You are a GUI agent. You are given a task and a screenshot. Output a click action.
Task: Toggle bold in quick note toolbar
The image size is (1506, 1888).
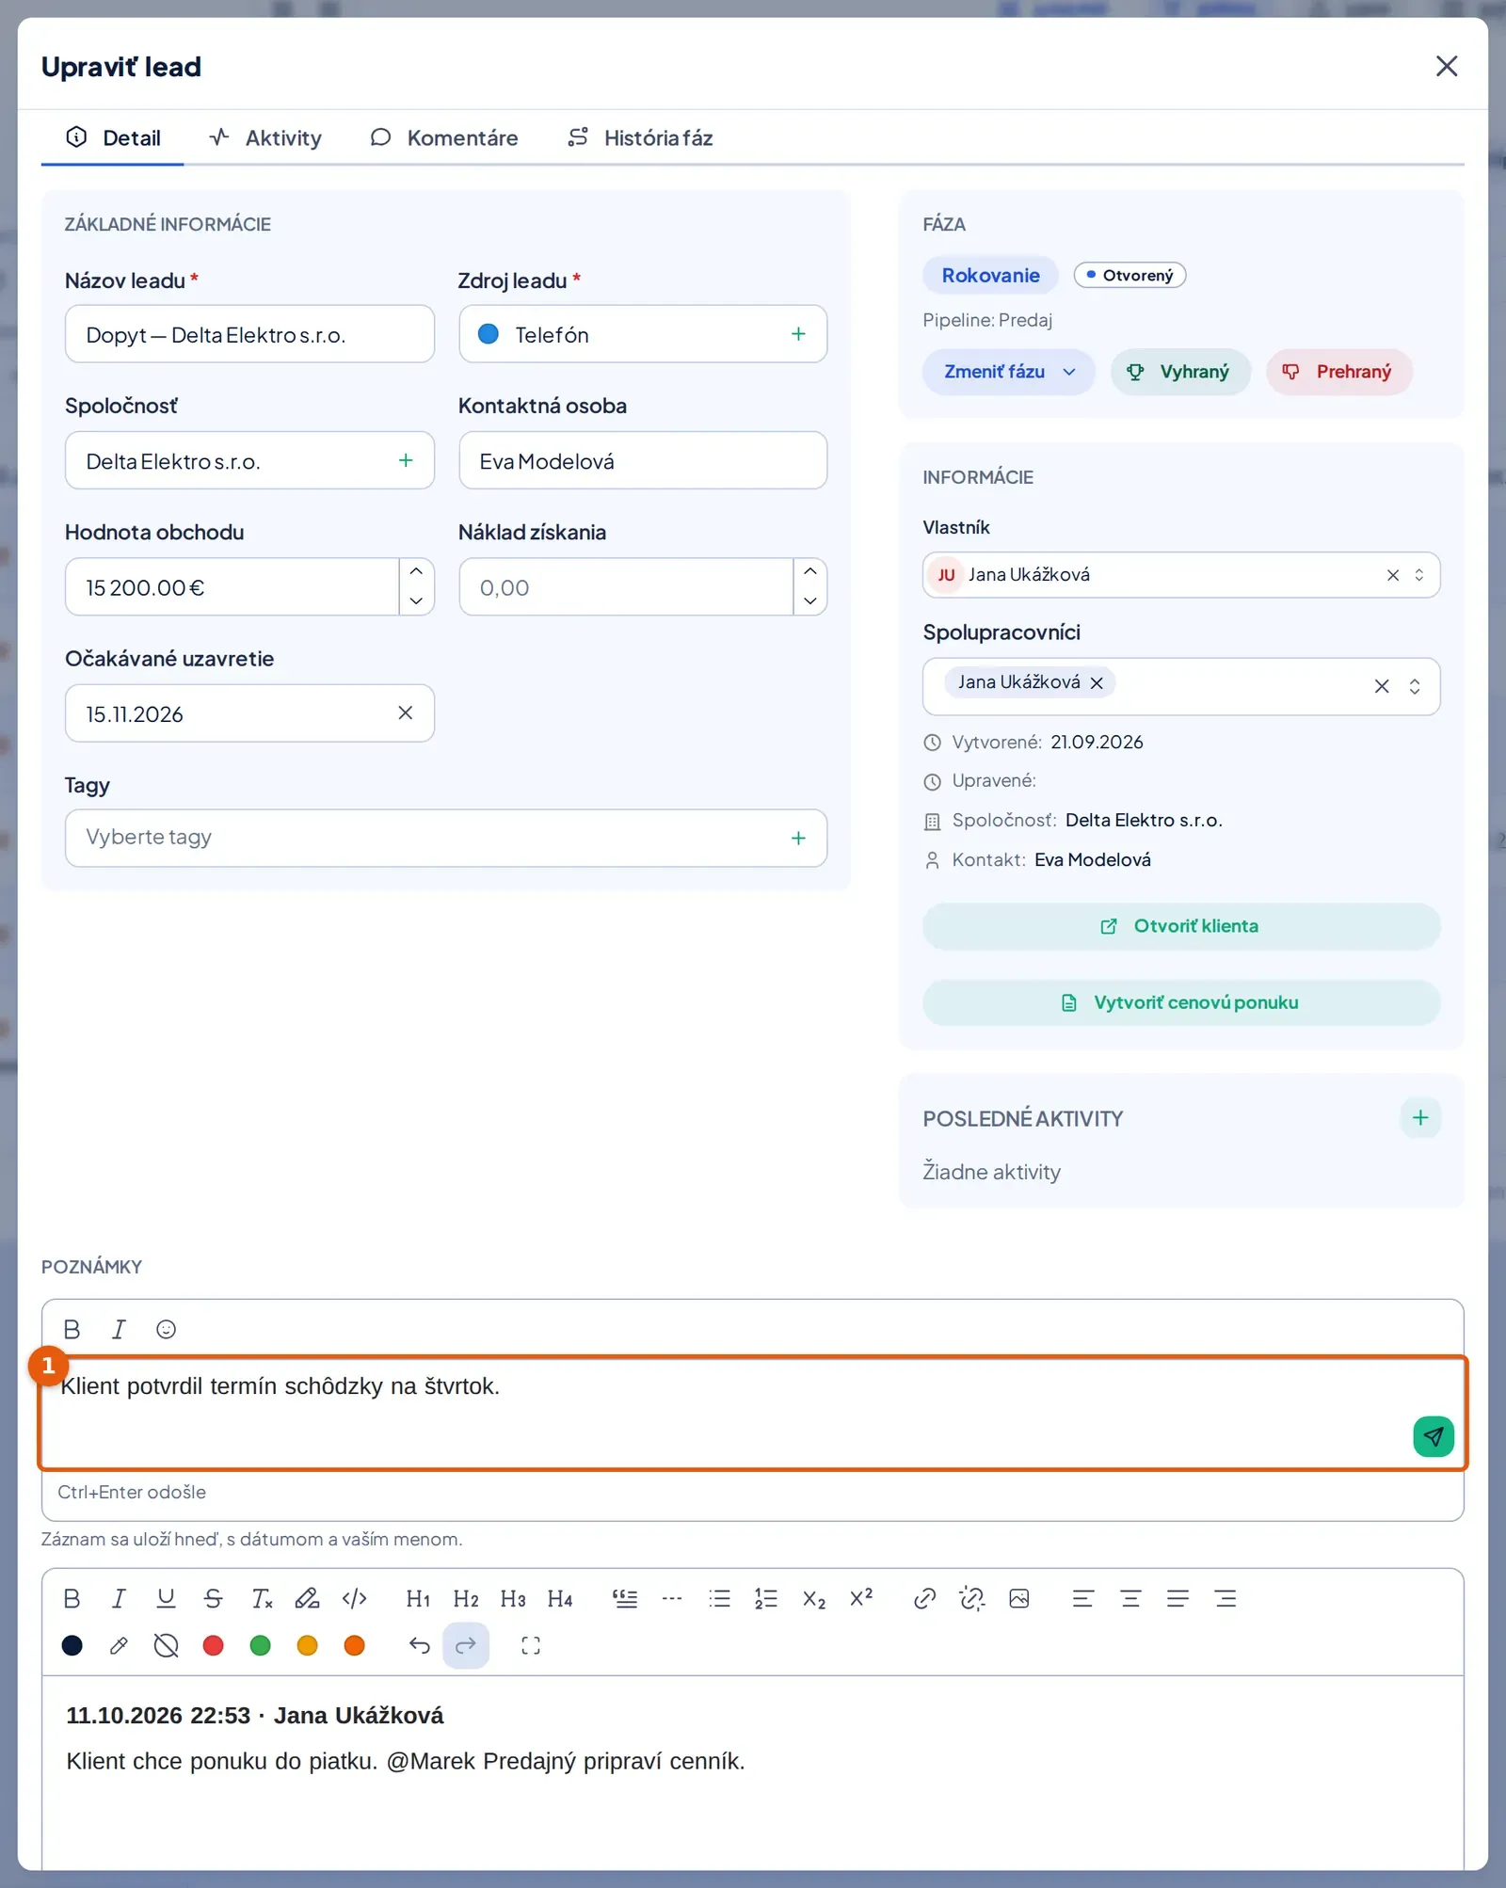tap(72, 1329)
